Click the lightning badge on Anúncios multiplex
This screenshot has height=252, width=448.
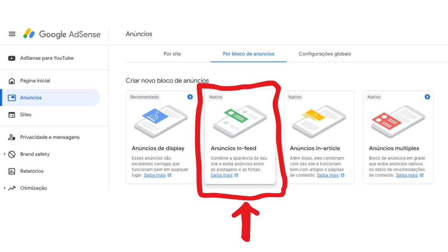coord(427,97)
